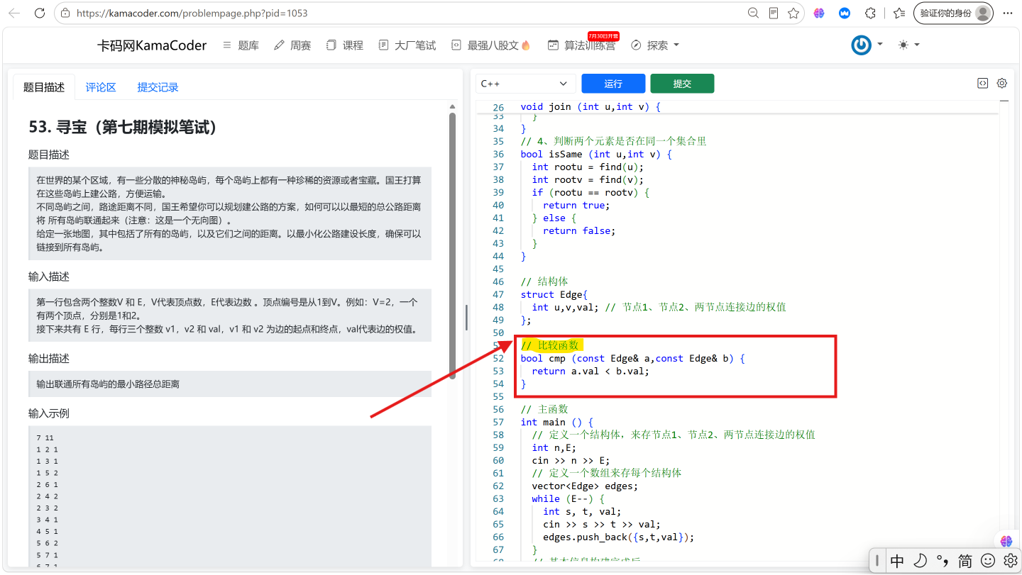1022x575 pixels.
Task: Open the favorites list icon
Action: click(x=899, y=13)
